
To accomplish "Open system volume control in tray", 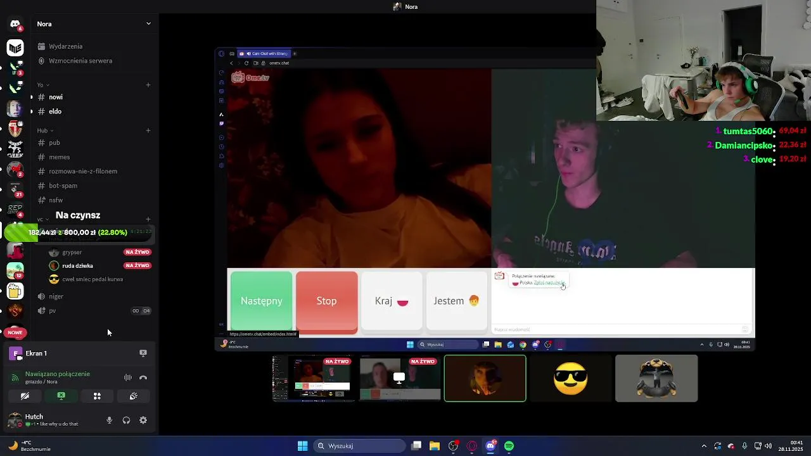I will tap(769, 446).
